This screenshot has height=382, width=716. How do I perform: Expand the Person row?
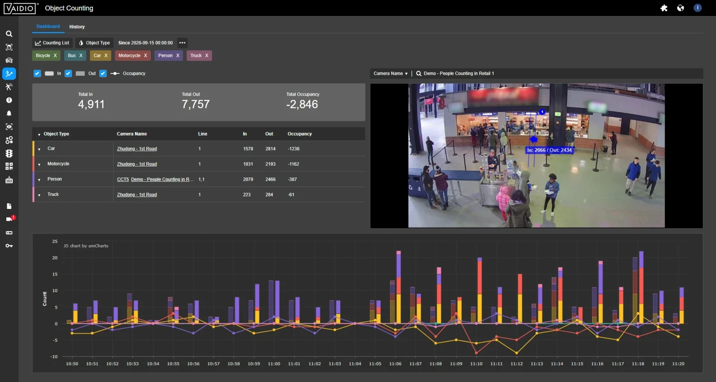[x=39, y=179]
